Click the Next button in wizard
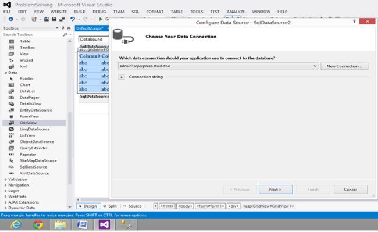 click(x=276, y=190)
